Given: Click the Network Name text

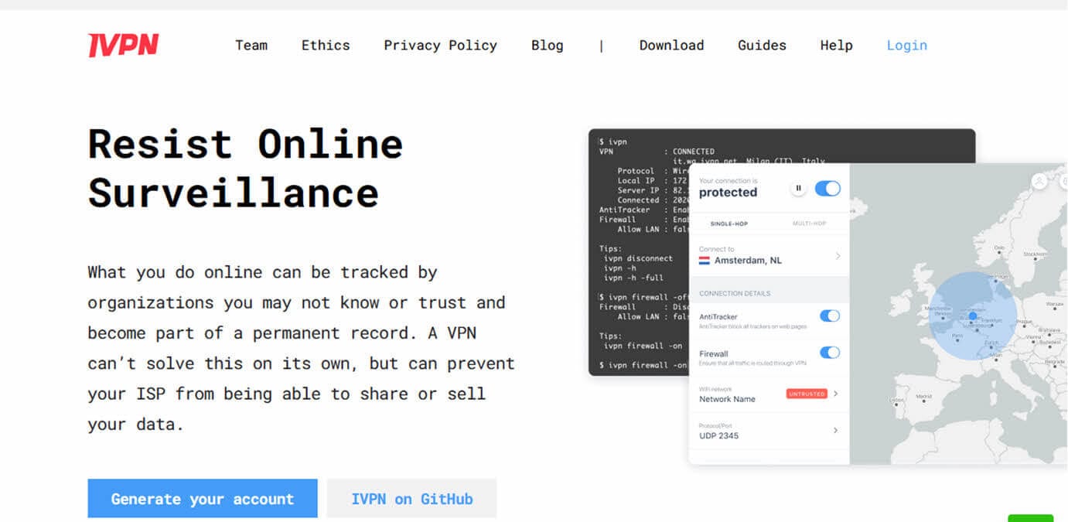Looking at the screenshot, I should (x=727, y=399).
